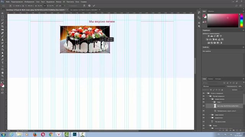Select the Brush tool

(2, 37)
